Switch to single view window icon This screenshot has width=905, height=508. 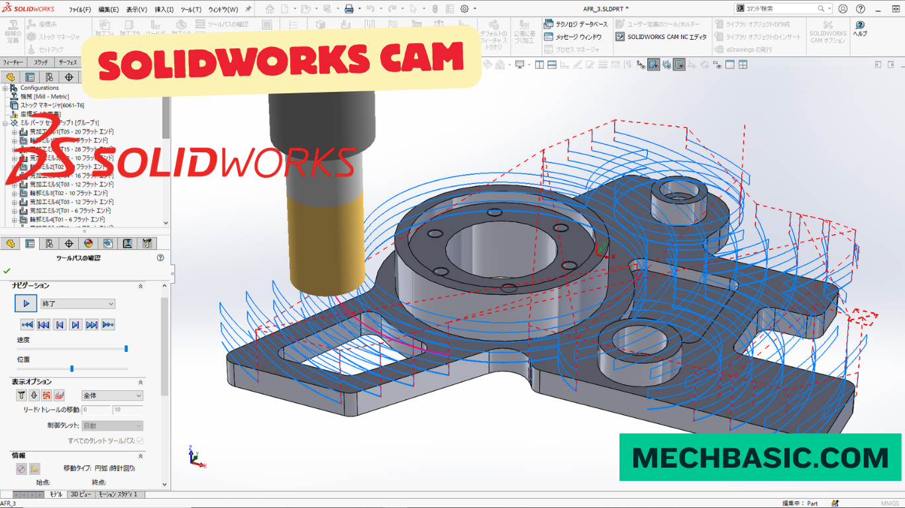[x=729, y=65]
